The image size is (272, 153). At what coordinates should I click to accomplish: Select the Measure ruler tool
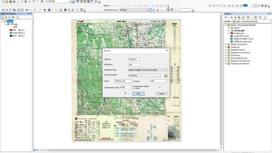[x=61, y=10]
